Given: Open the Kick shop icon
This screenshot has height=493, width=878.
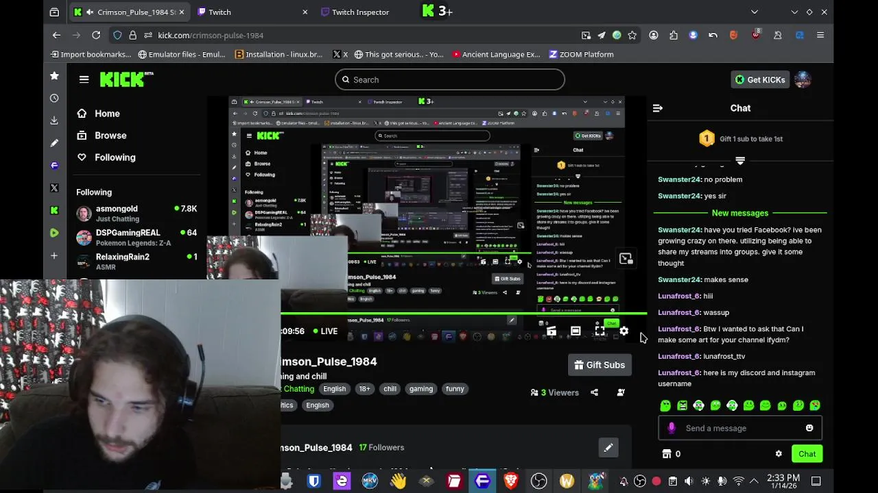Looking at the screenshot, I should (666, 454).
